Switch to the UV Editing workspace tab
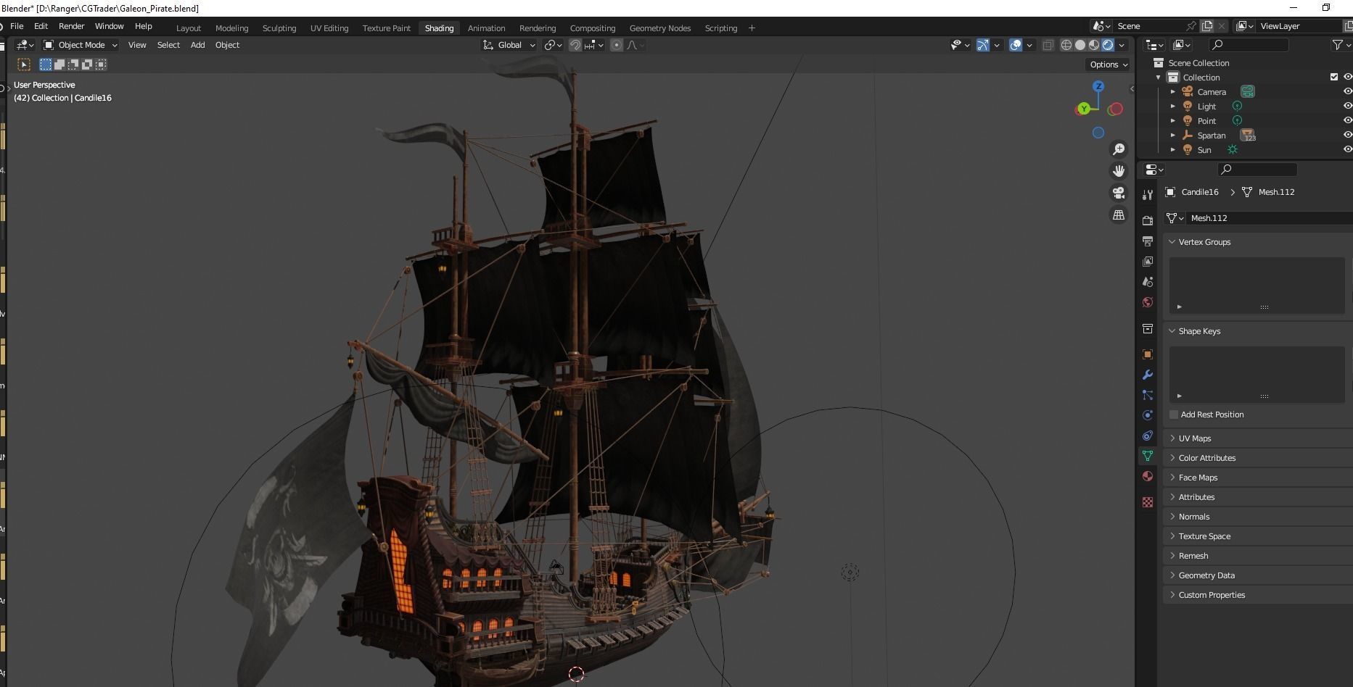 [x=329, y=28]
